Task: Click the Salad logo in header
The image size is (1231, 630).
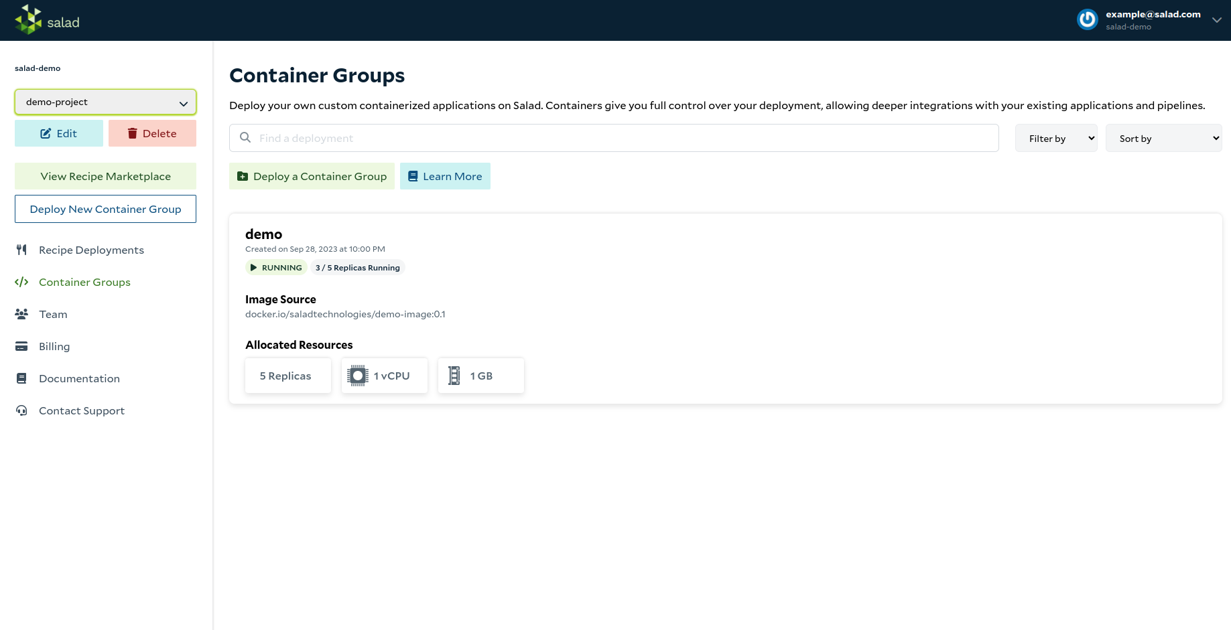Action: coord(47,20)
